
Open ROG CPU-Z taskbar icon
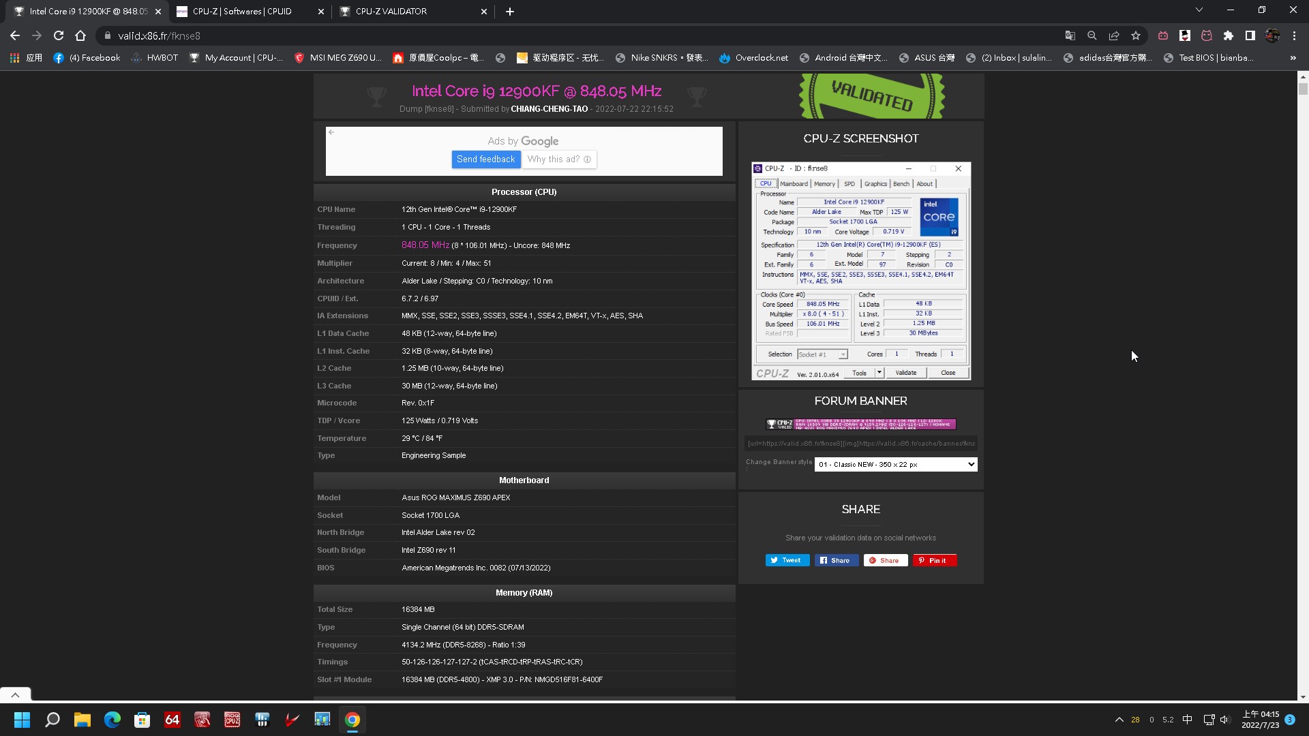click(x=232, y=720)
